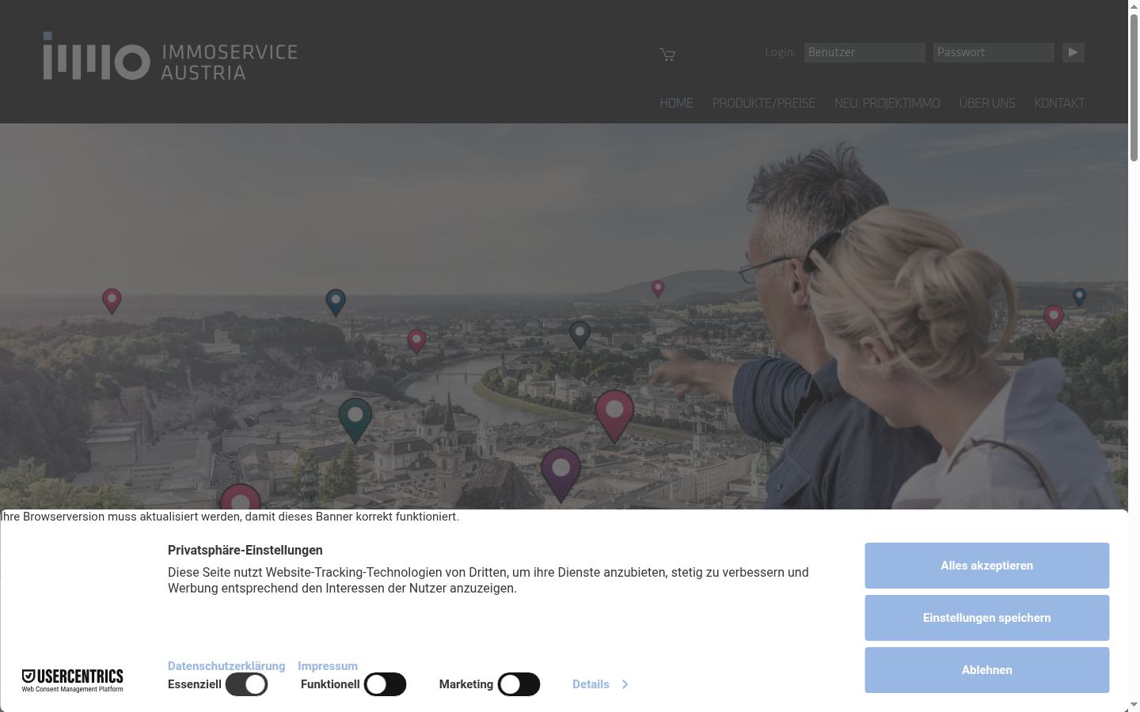Image resolution: width=1140 pixels, height=712 pixels.
Task: Click Einstellungen speichern button
Action: [986, 618]
